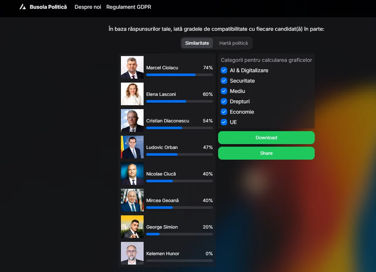Open the Despre noi page
The image size is (376, 272).
pos(88,7)
